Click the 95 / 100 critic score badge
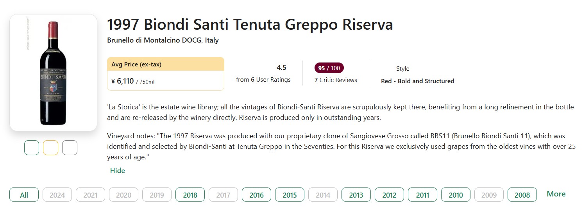 329,68
